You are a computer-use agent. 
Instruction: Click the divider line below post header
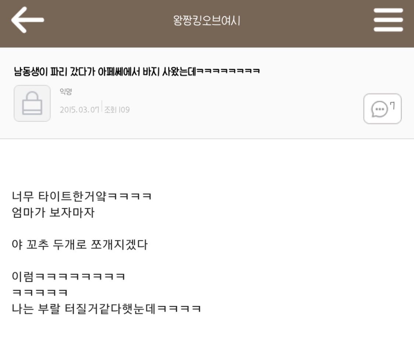(x=207, y=138)
